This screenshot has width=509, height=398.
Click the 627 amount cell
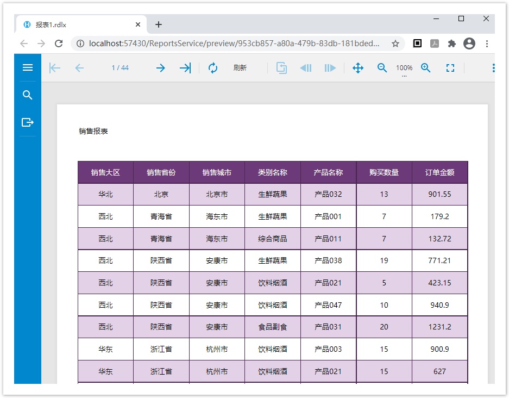pos(440,371)
